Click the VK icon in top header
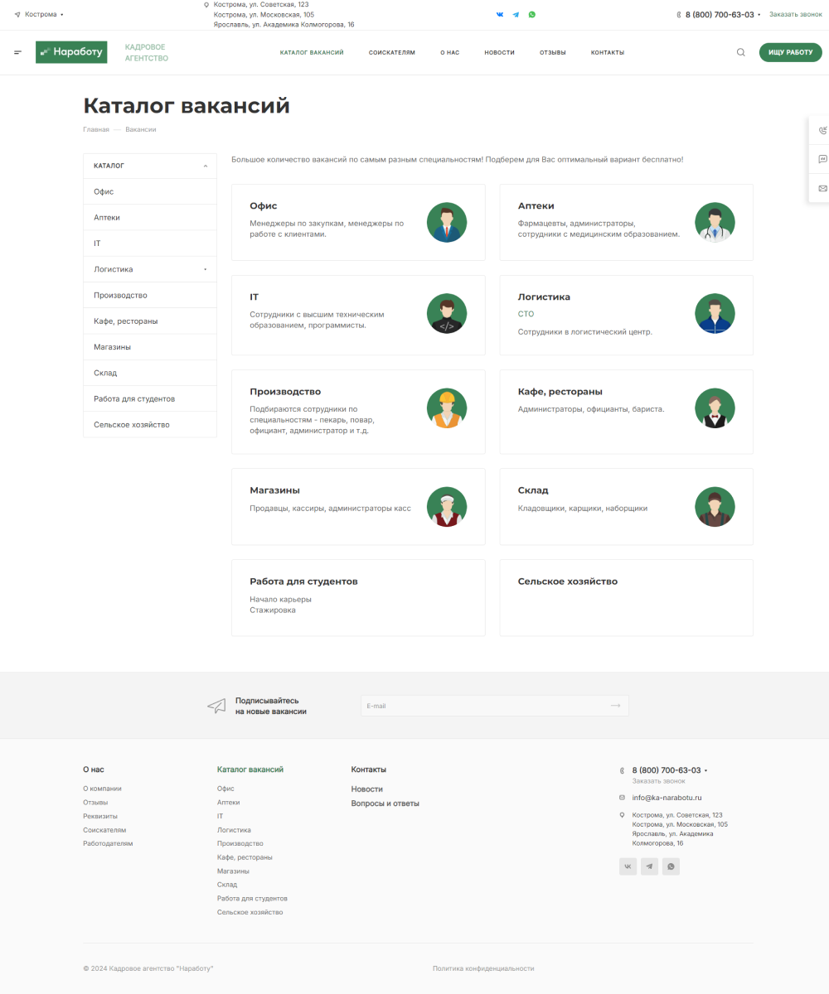 (x=500, y=14)
